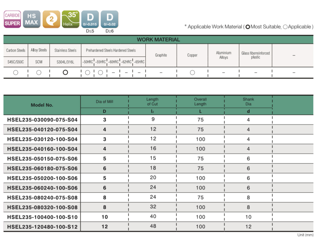This screenshot has height=238, width=316.
Task: Click the Most Suitable bold circle in legend
Action: 248,27
